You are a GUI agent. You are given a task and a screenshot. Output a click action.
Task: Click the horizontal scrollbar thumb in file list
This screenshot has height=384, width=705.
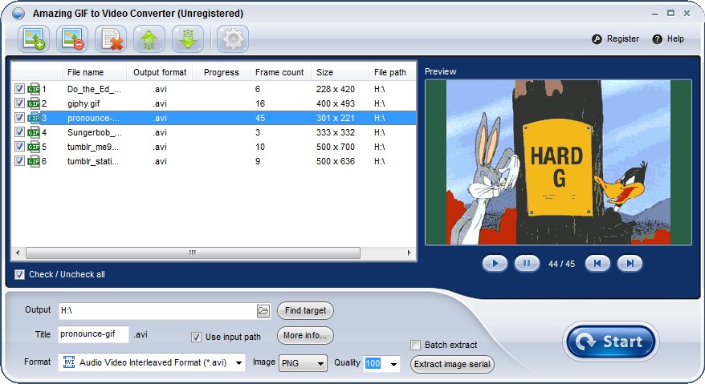click(x=193, y=253)
